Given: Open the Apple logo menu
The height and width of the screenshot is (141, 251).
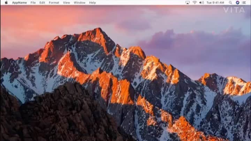Looking at the screenshot, I should [x=6, y=2].
